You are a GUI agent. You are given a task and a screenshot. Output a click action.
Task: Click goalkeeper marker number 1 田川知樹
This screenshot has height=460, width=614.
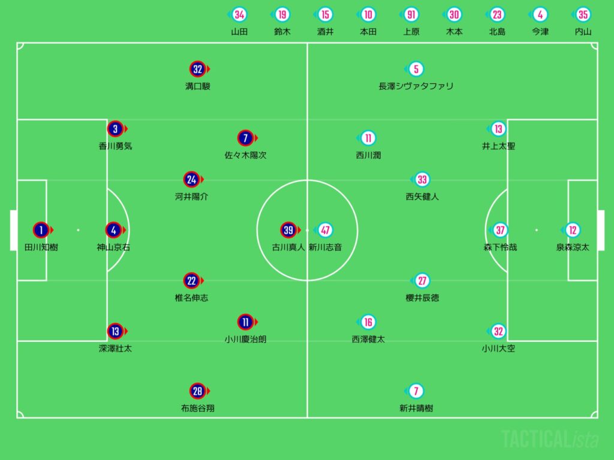[41, 230]
